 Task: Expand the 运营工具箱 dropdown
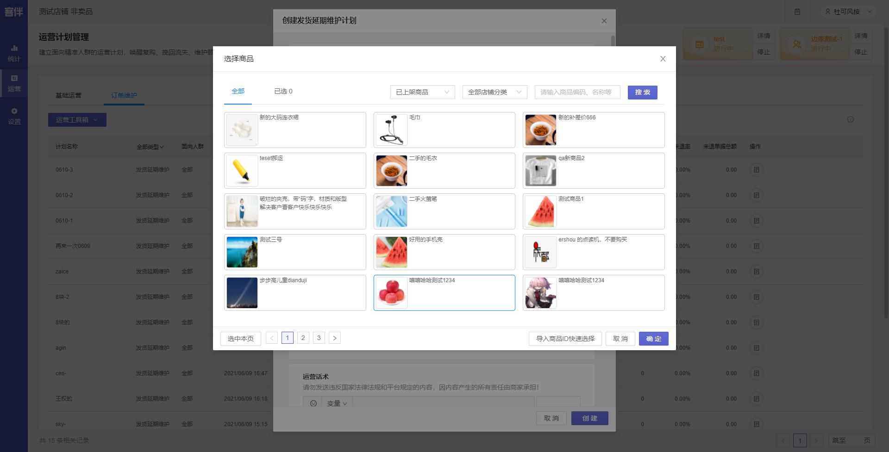click(x=77, y=120)
